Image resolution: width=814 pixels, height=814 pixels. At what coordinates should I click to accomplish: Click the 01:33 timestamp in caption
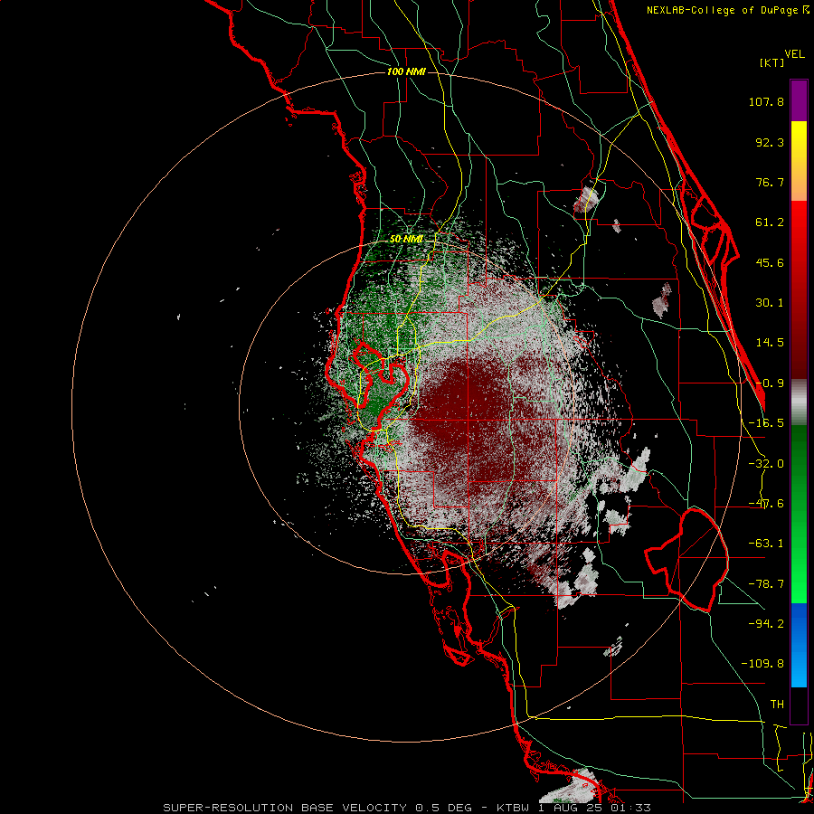click(632, 808)
